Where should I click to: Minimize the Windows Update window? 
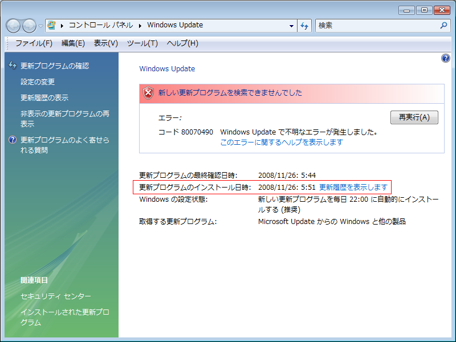406,10
